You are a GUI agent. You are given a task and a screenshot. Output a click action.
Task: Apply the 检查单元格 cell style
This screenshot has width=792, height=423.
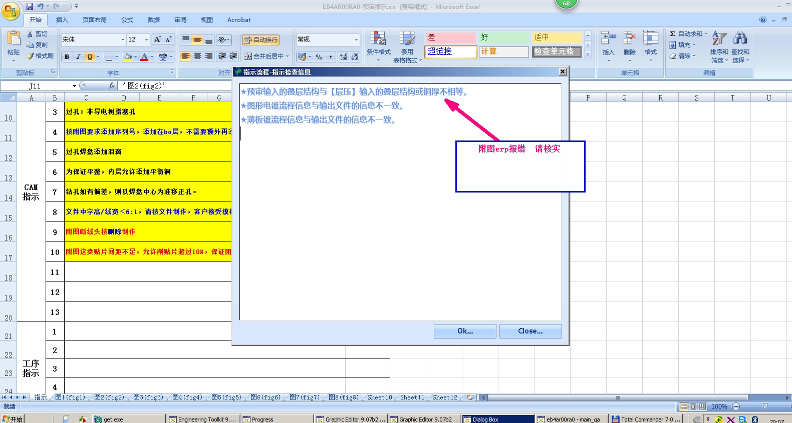pos(557,51)
